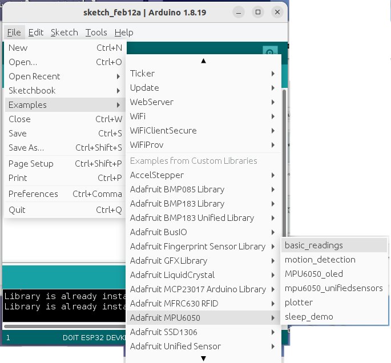The width and height of the screenshot is (391, 363).
Task: Expand WiFi examples
Action: coord(203,116)
